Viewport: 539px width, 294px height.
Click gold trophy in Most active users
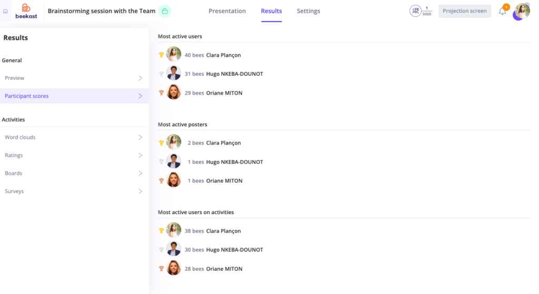162,55
